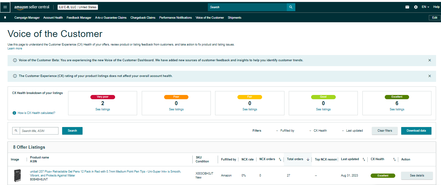See listings under Good
The height and width of the screenshot is (185, 441).
(x=323, y=109)
